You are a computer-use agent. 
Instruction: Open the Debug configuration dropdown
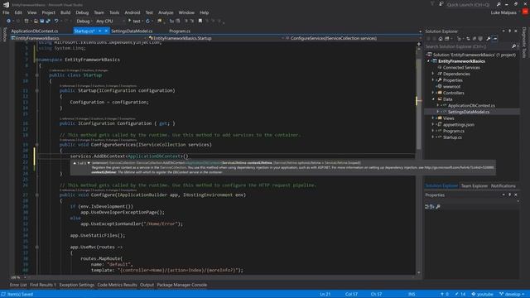pyautogui.click(x=84, y=21)
